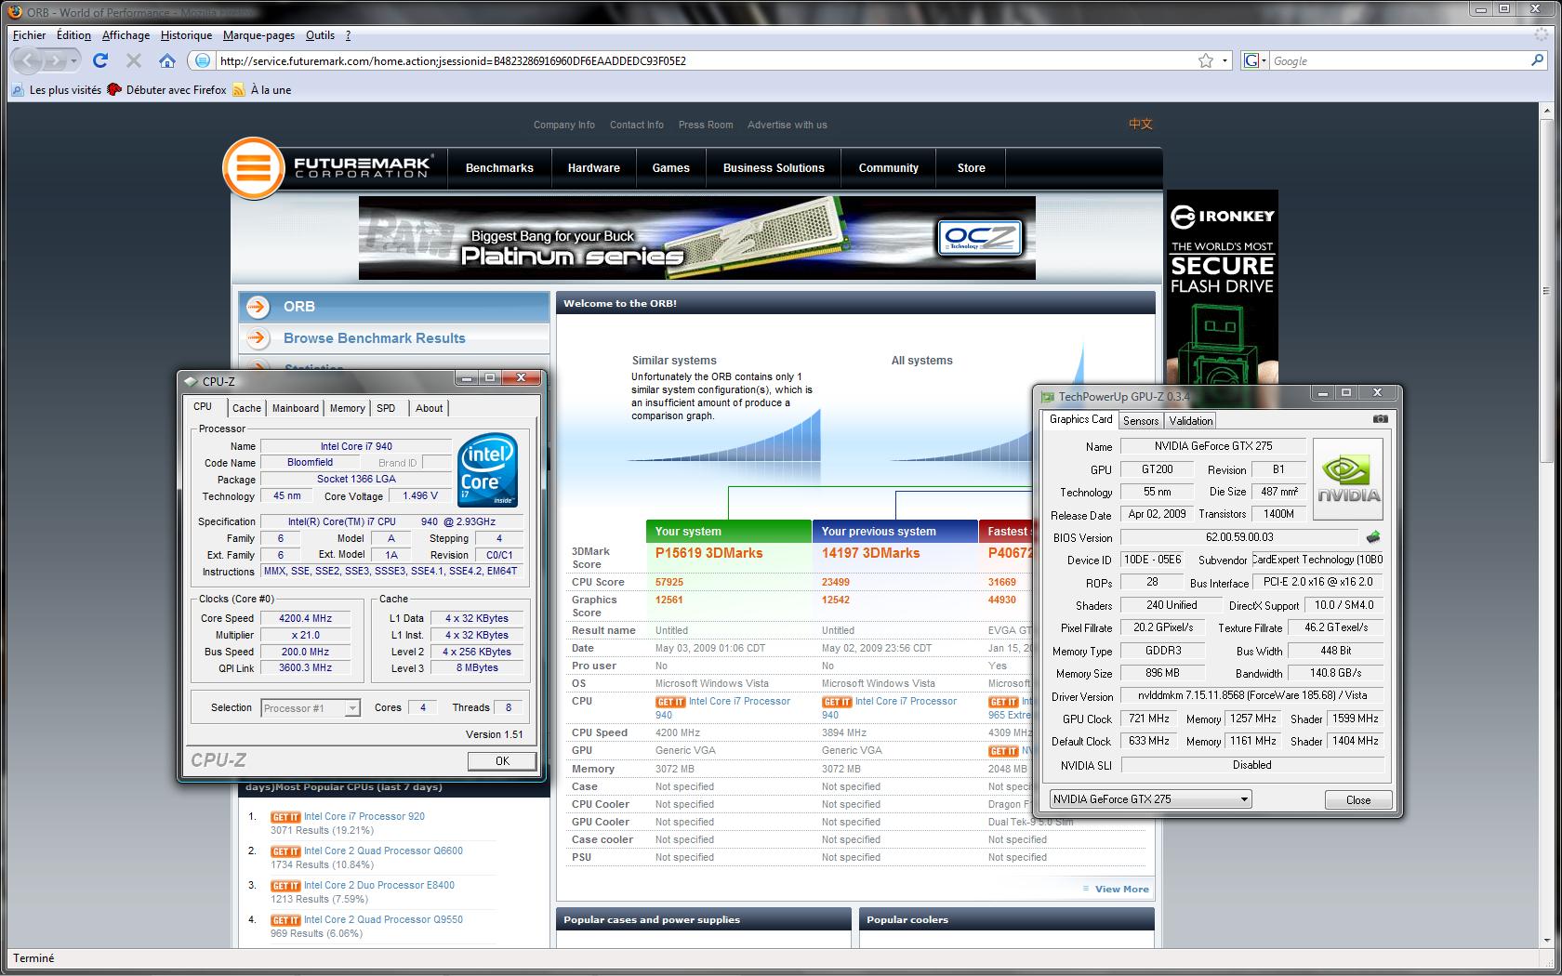Screen dimensions: 1562x976
Task: Switch to the SPD tab in CPU-Z
Action: [x=386, y=408]
